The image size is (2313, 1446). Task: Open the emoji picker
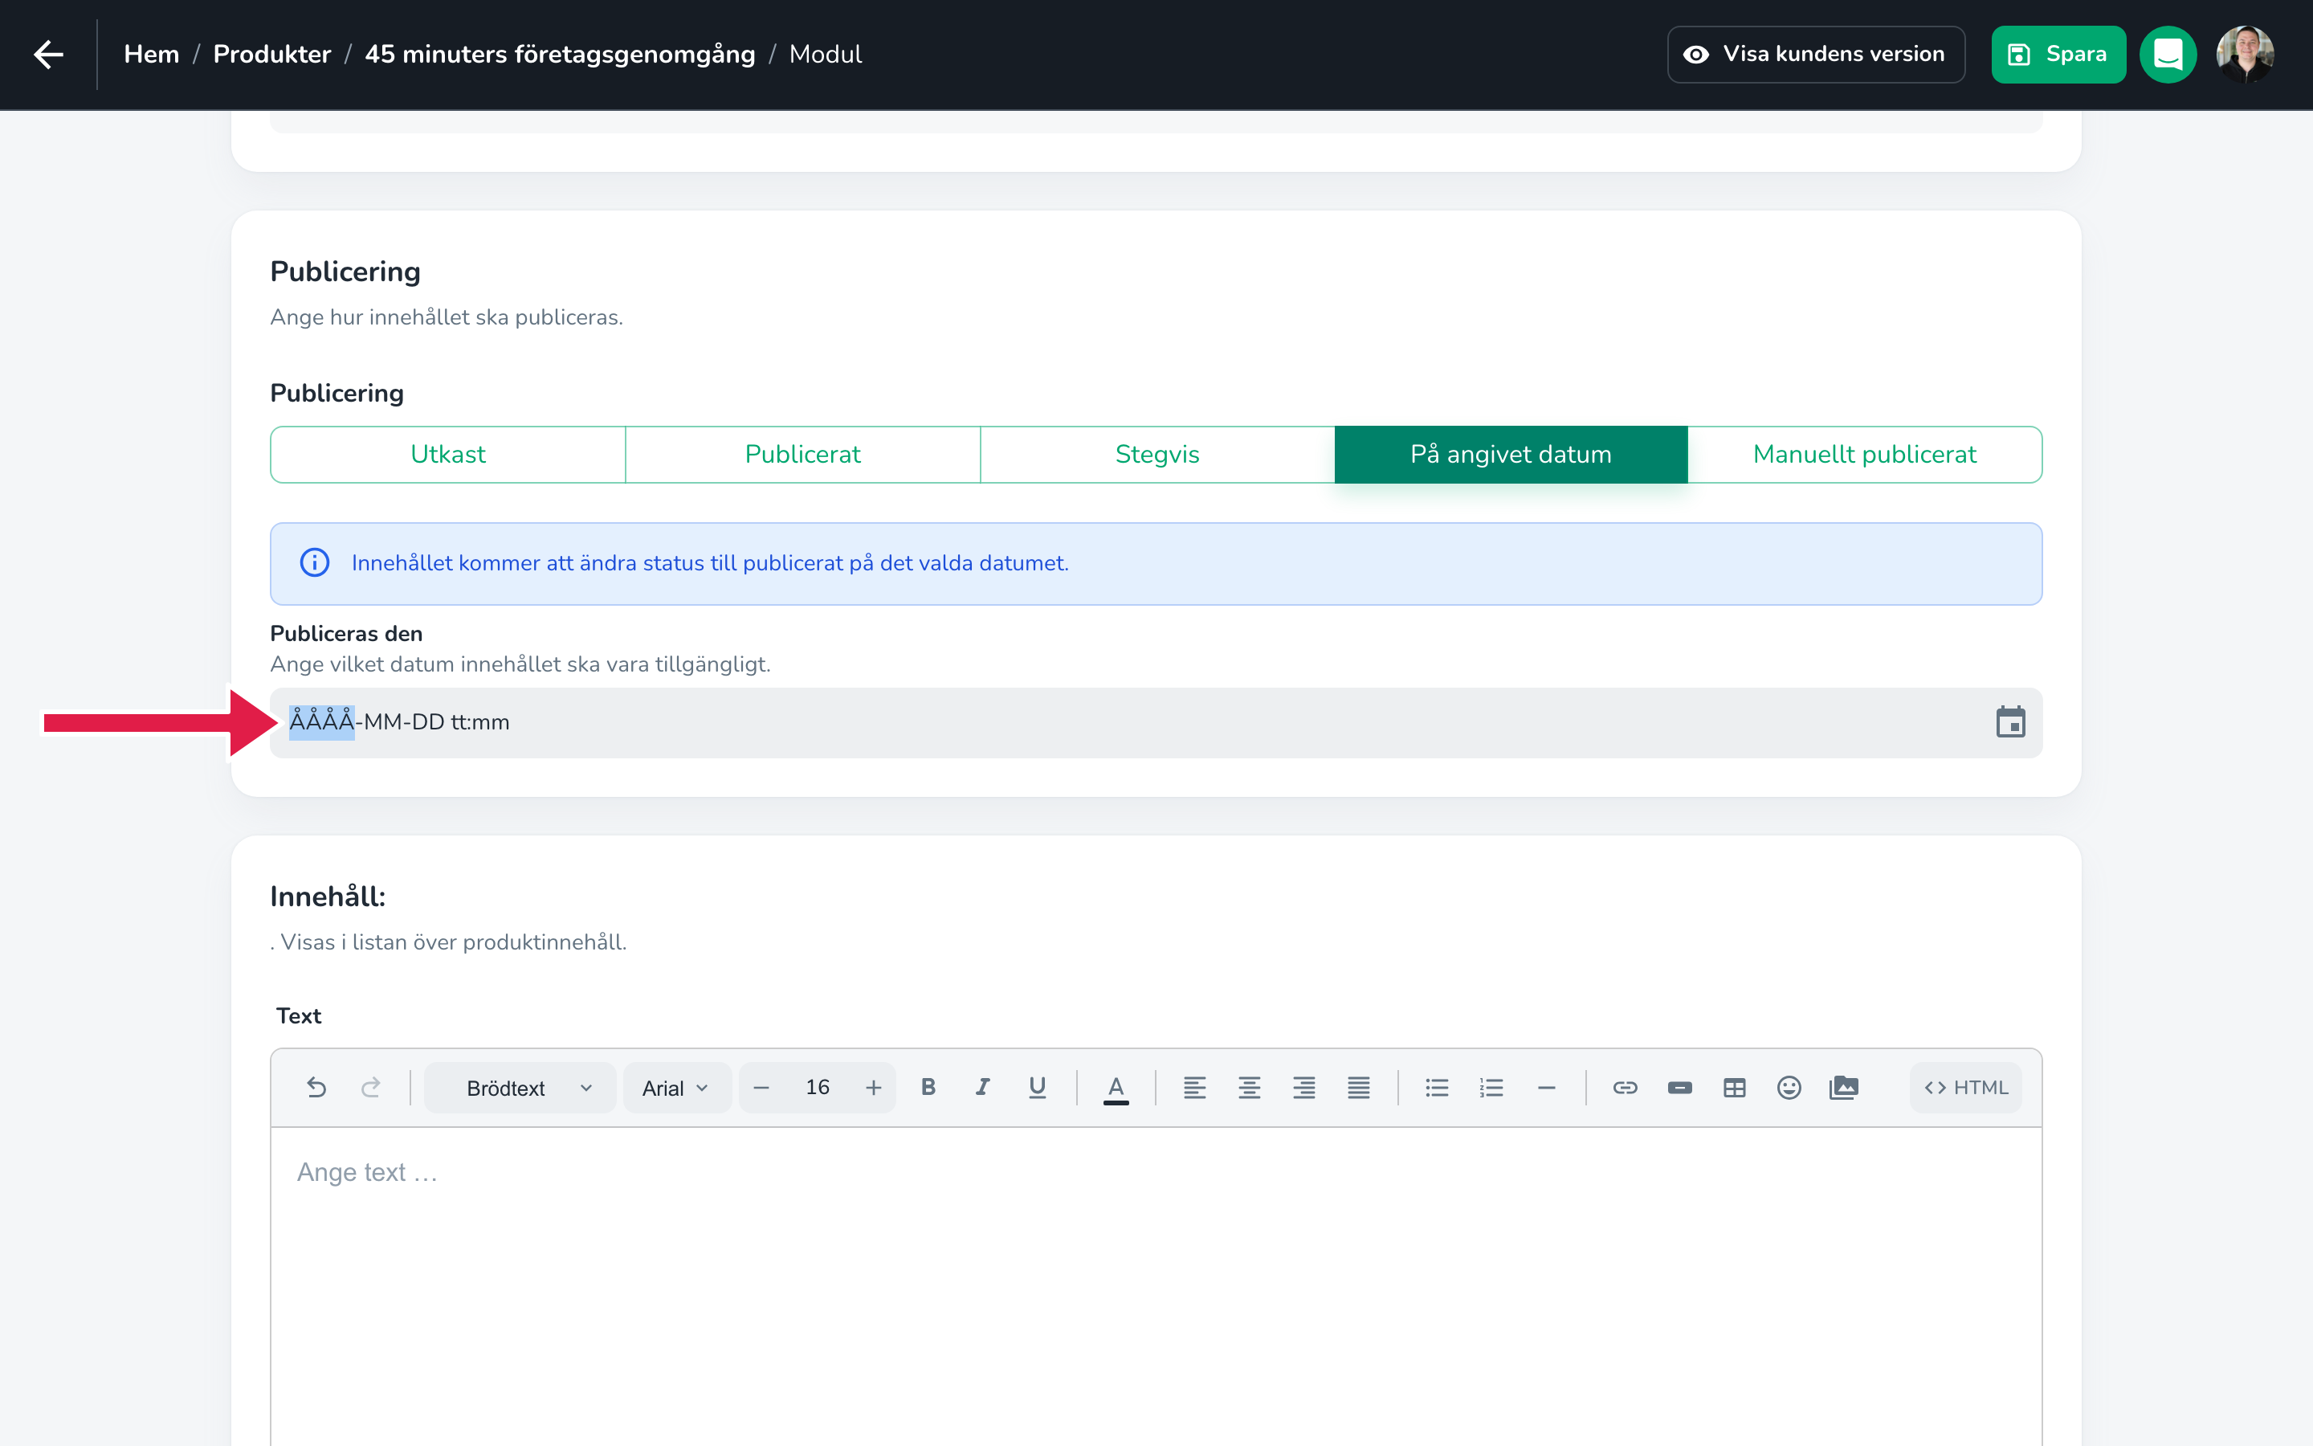click(x=1789, y=1088)
